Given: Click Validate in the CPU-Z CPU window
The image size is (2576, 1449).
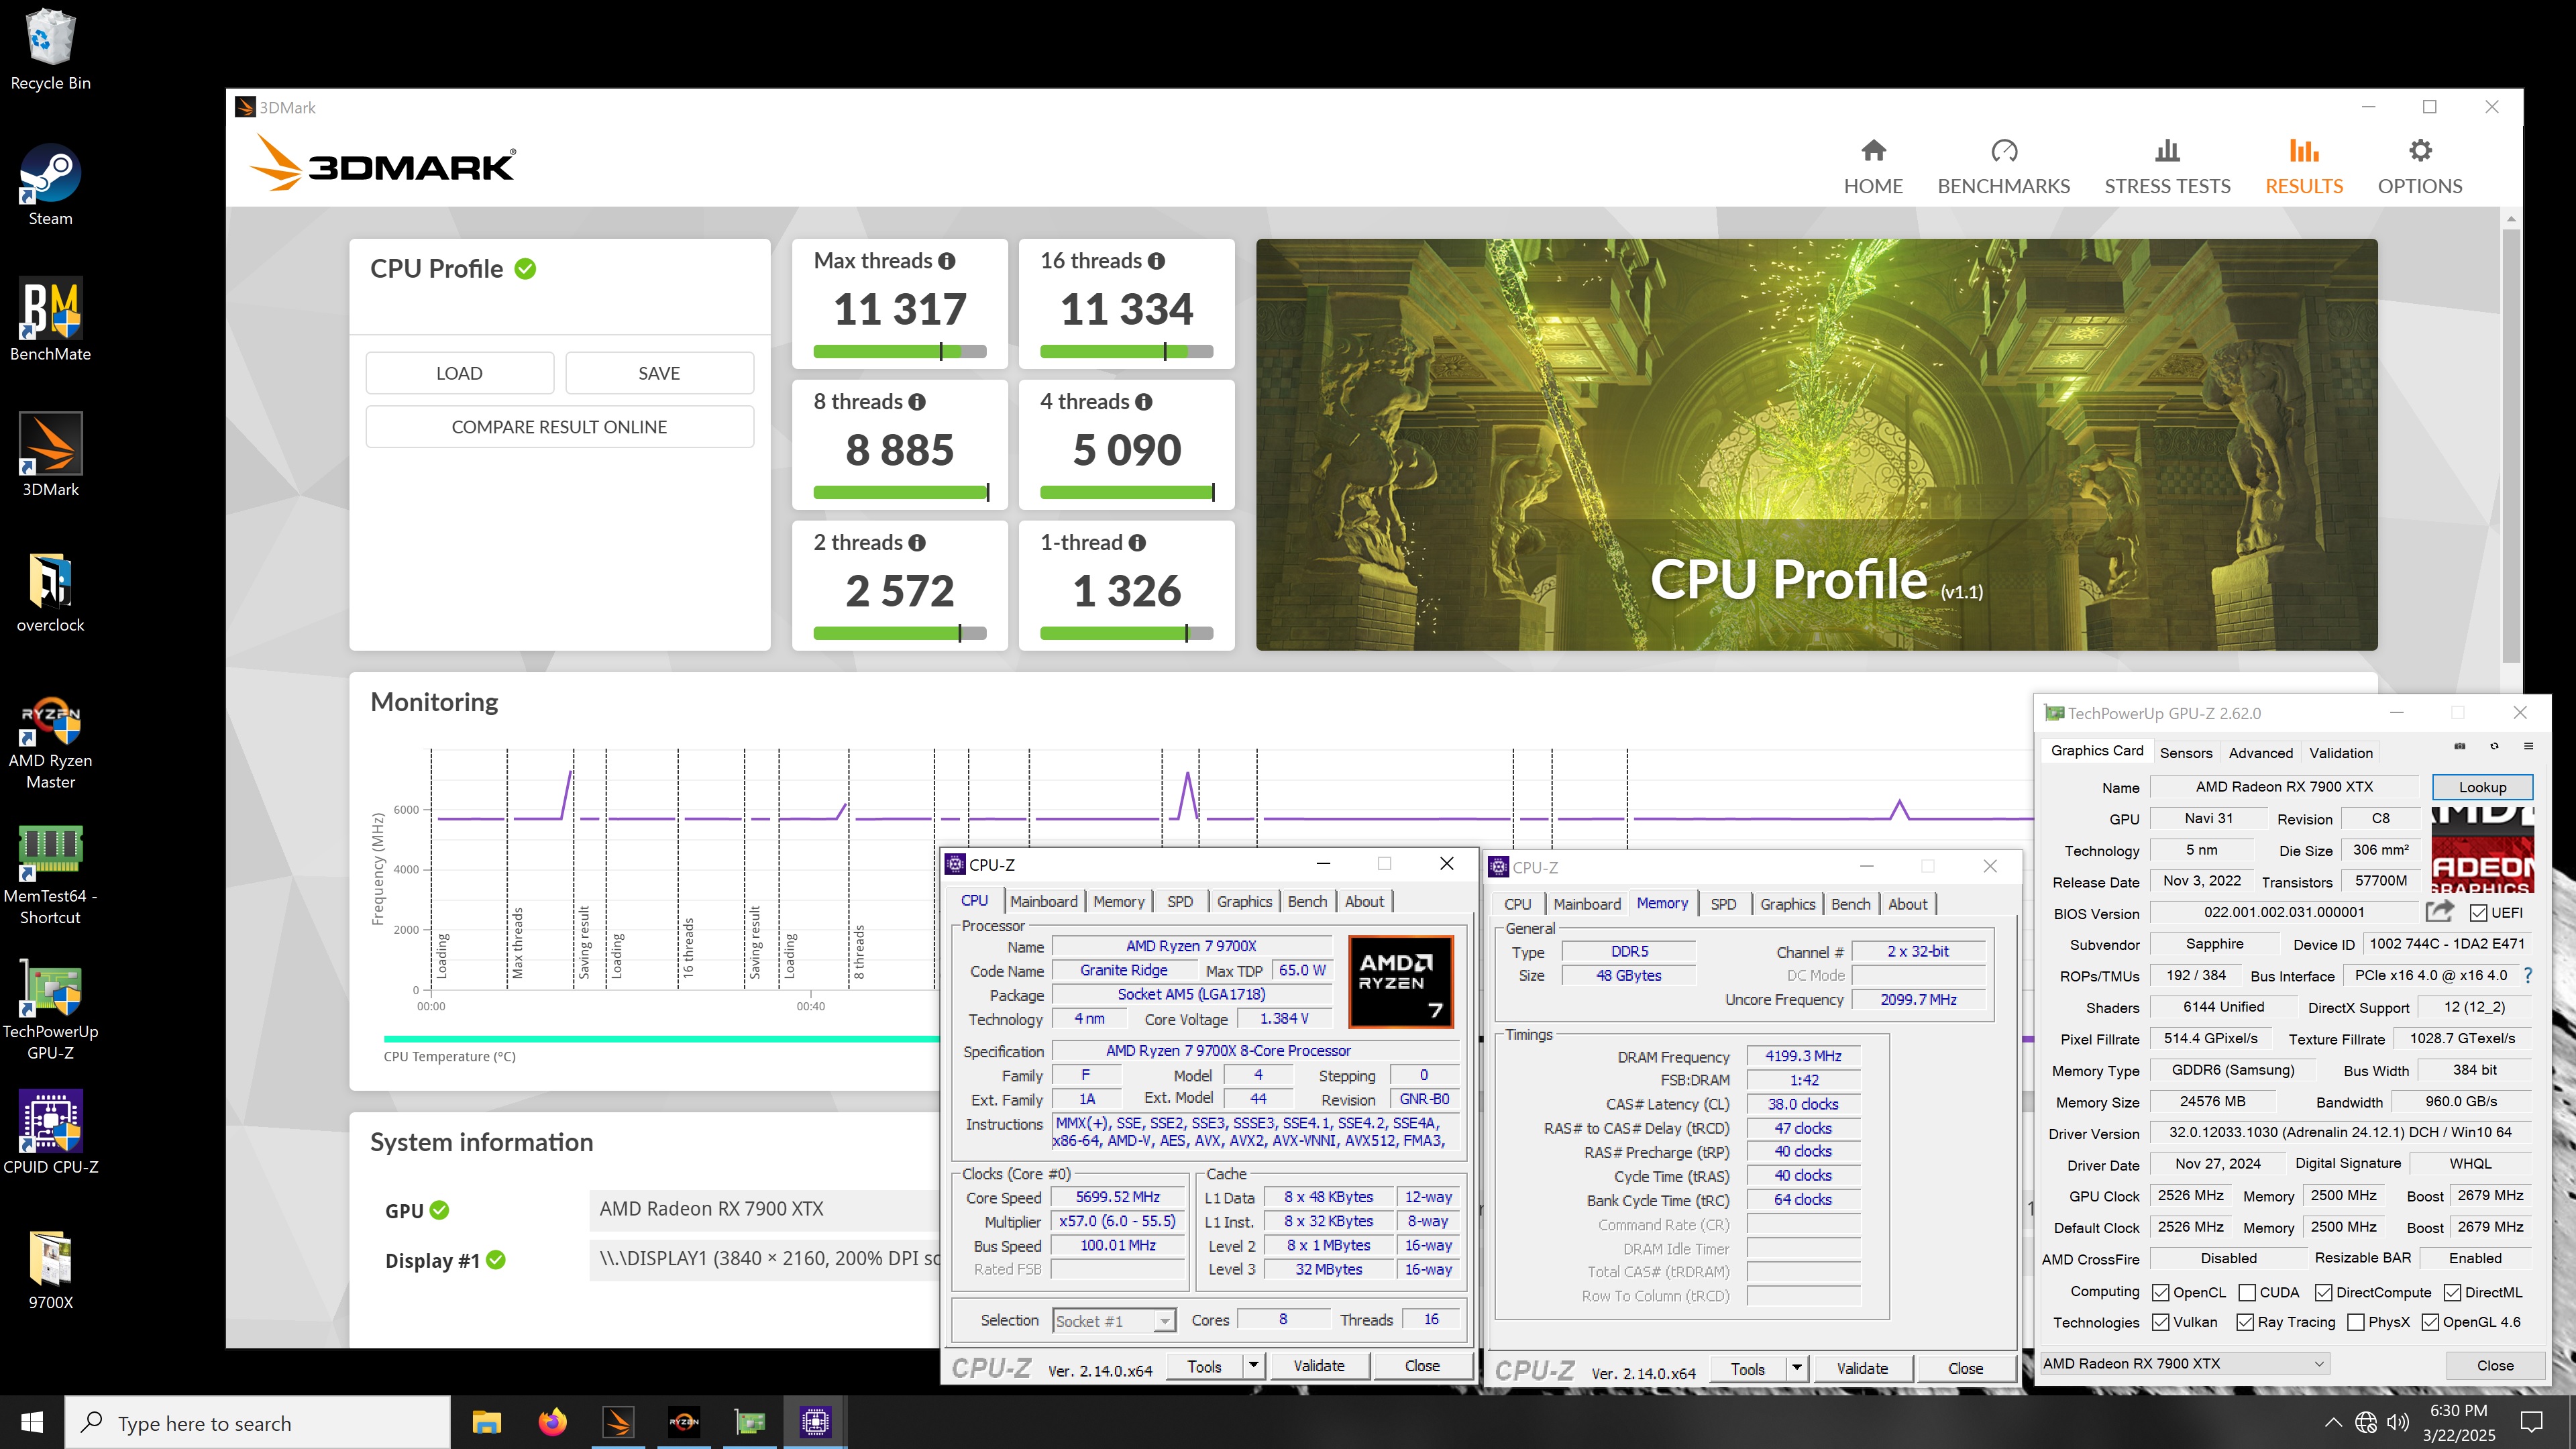Looking at the screenshot, I should [1319, 1366].
